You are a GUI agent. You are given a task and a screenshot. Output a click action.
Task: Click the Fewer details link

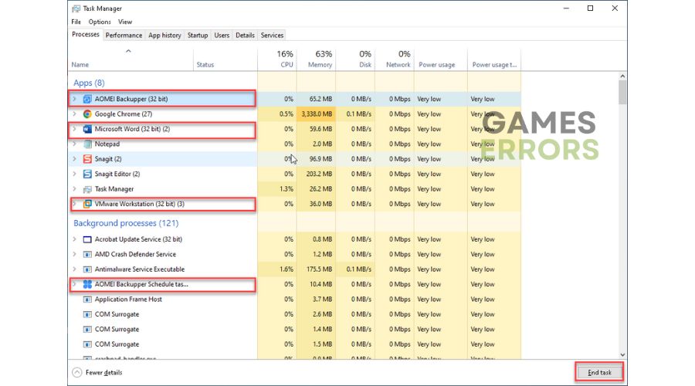pos(103,373)
